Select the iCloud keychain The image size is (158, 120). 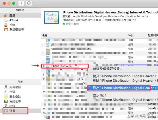20,20
